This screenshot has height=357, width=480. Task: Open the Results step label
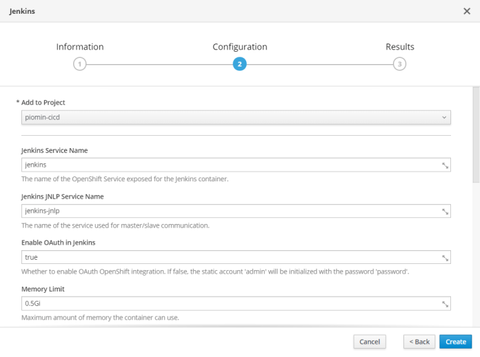click(x=400, y=47)
